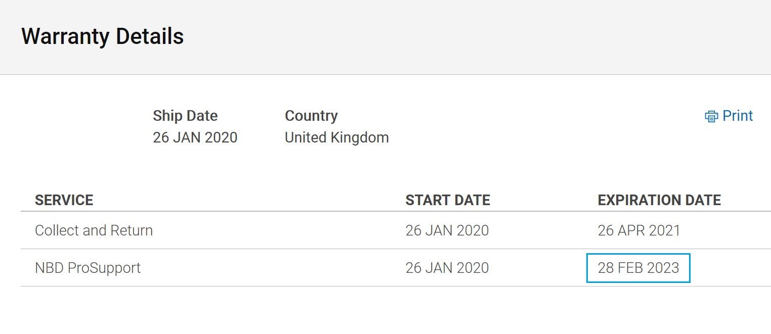Image resolution: width=771 pixels, height=334 pixels.
Task: Click the 26 JAN 2020 ship date value
Action: (195, 137)
